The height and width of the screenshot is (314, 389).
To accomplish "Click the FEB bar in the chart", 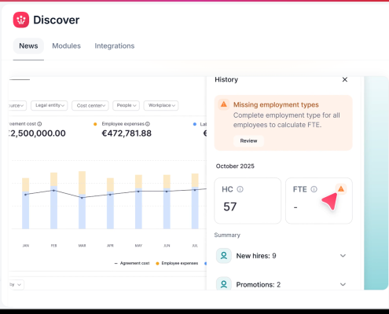I will [53, 201].
